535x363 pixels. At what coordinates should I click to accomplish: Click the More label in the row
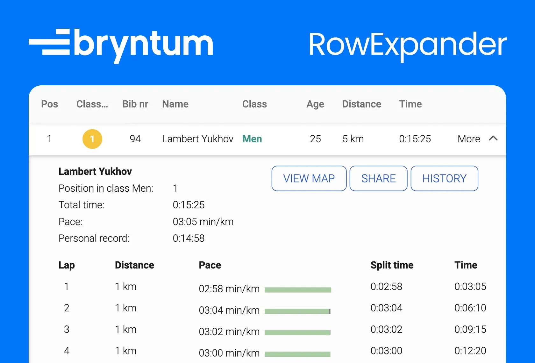point(469,139)
